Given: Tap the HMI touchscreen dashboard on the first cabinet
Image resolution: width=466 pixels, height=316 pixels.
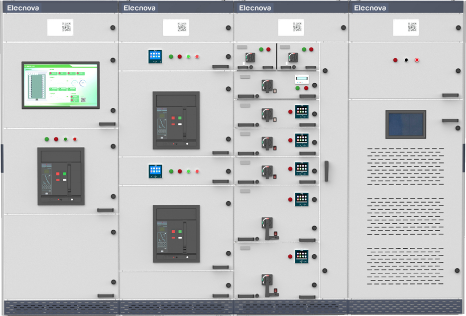Looking at the screenshot, I should coord(60,84).
